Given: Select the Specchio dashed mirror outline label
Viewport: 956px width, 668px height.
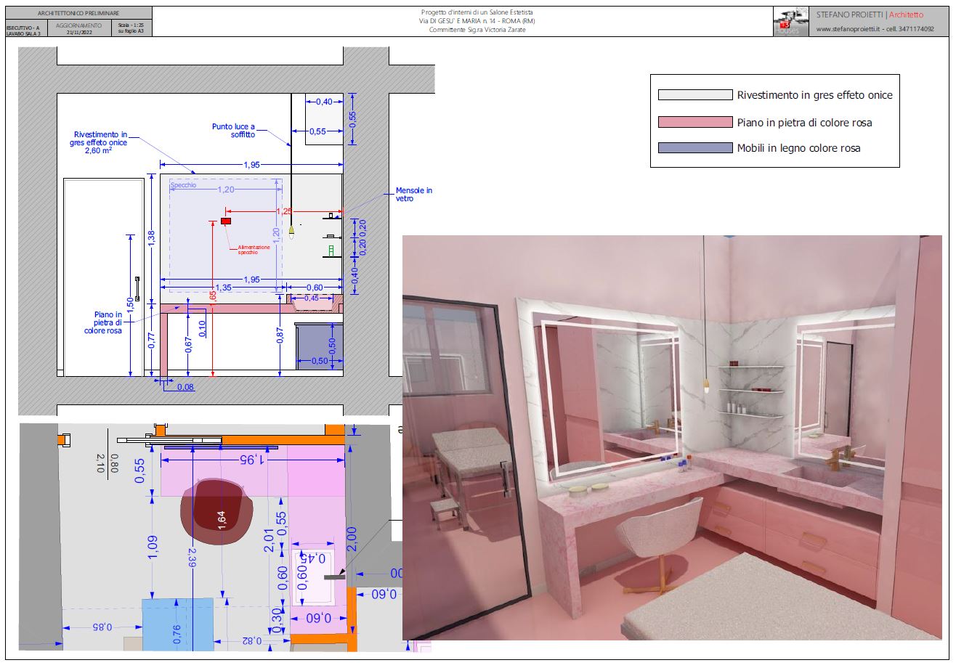Looking at the screenshot, I should (x=183, y=186).
